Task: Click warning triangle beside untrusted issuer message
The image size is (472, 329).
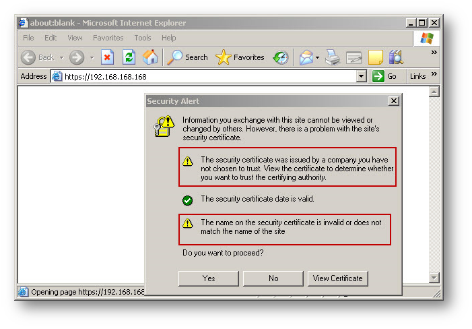Action: pyautogui.click(x=188, y=161)
